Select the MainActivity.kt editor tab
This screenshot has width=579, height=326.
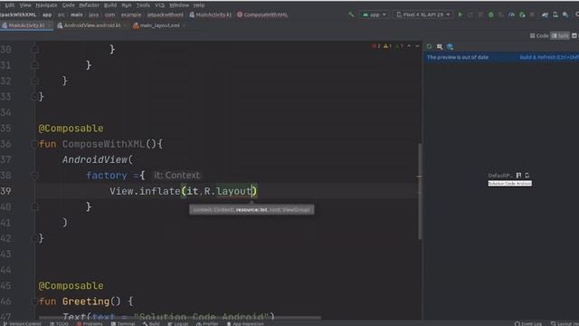pyautogui.click(x=26, y=25)
